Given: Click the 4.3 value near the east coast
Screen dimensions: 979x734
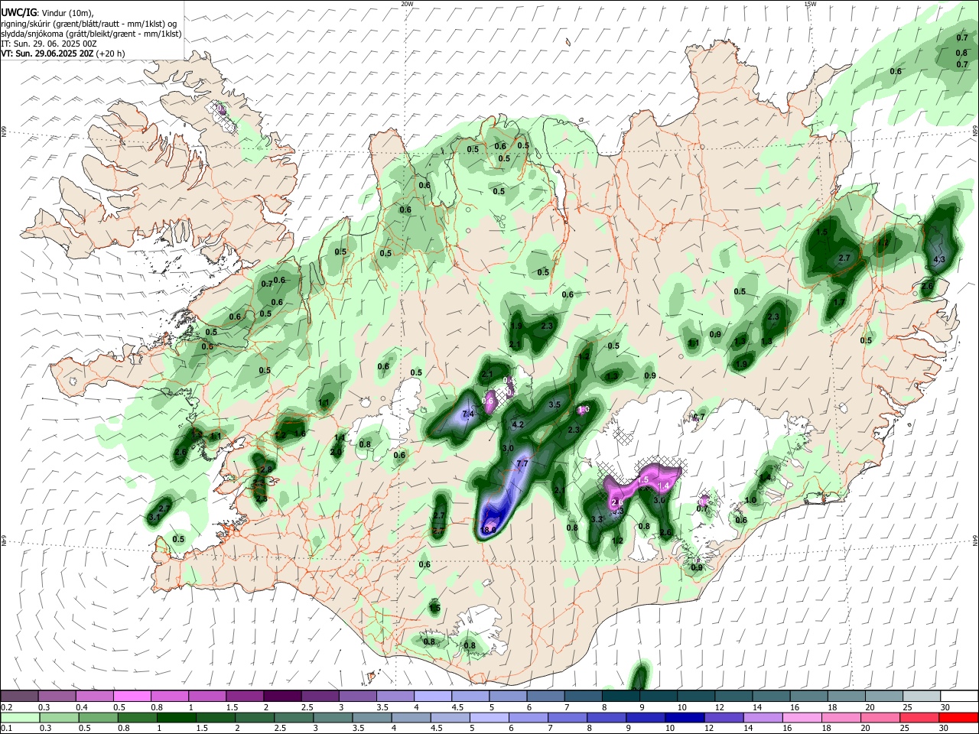Looking at the screenshot, I should coord(940,260).
